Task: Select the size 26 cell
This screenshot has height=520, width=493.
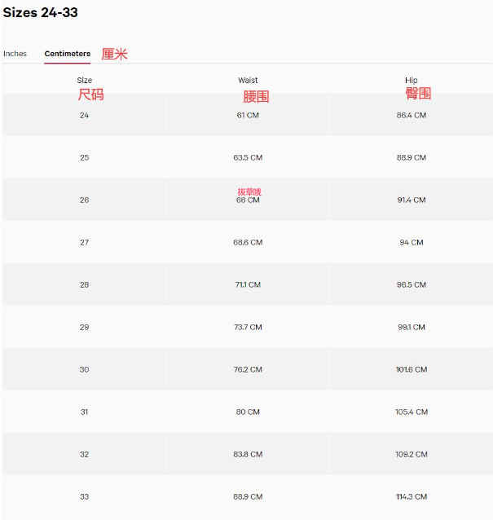Action: (x=85, y=201)
